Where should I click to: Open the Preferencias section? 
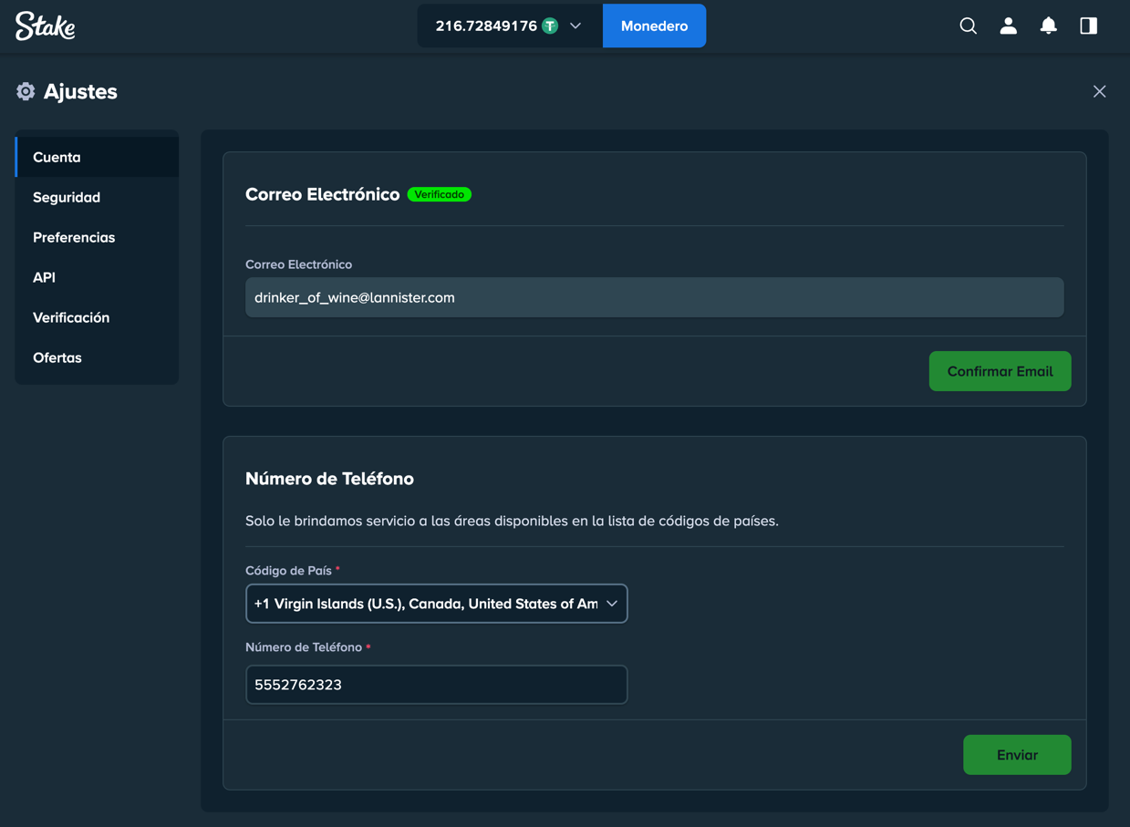(74, 237)
